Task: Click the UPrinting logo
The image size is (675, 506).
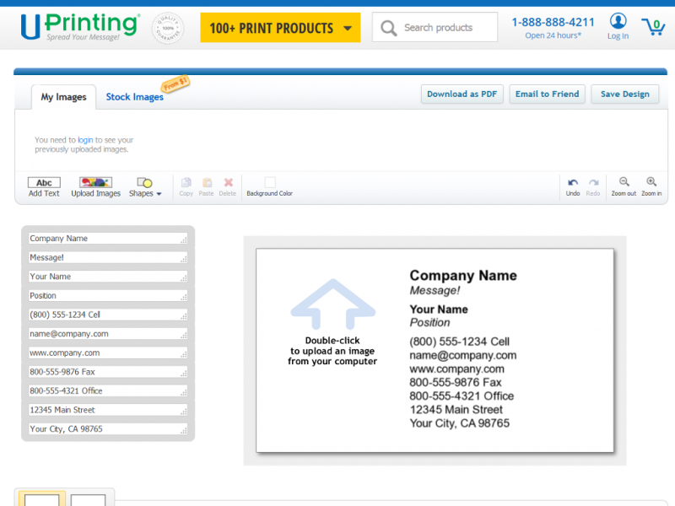Action: (x=80, y=26)
